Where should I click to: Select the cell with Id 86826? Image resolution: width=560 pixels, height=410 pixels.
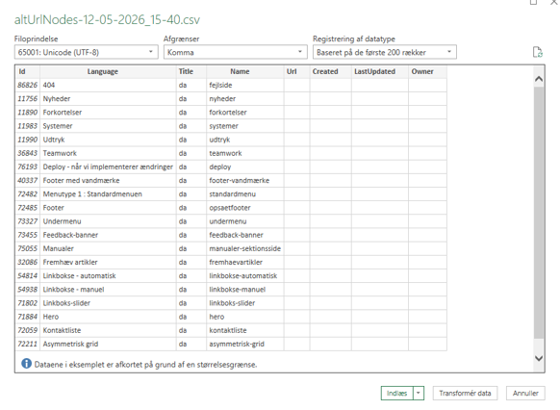point(28,85)
